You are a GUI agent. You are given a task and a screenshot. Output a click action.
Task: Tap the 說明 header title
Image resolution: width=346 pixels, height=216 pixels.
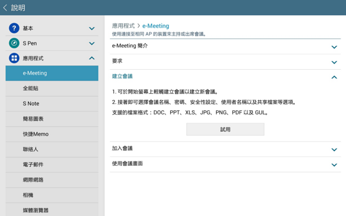tap(18, 8)
